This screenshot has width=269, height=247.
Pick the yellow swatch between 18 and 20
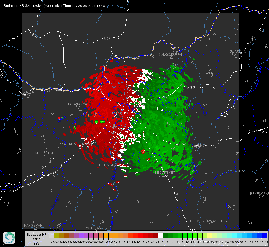tap(210, 235)
